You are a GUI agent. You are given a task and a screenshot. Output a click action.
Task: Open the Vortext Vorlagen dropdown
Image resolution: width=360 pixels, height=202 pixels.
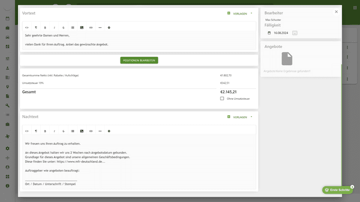tap(240, 13)
